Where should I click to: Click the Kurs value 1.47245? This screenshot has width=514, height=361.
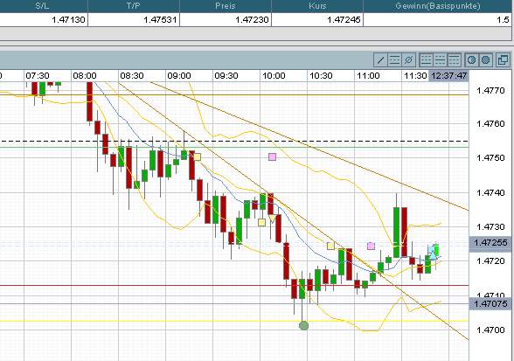point(344,20)
